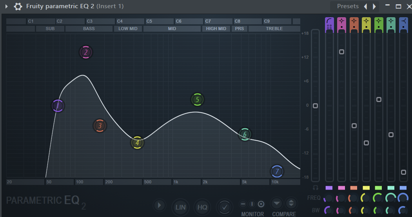Click the SUB frequency range label
The image size is (412, 217).
pos(50,29)
